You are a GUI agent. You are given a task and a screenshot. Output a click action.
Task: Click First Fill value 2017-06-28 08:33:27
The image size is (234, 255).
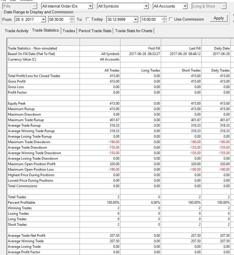pos(145,54)
